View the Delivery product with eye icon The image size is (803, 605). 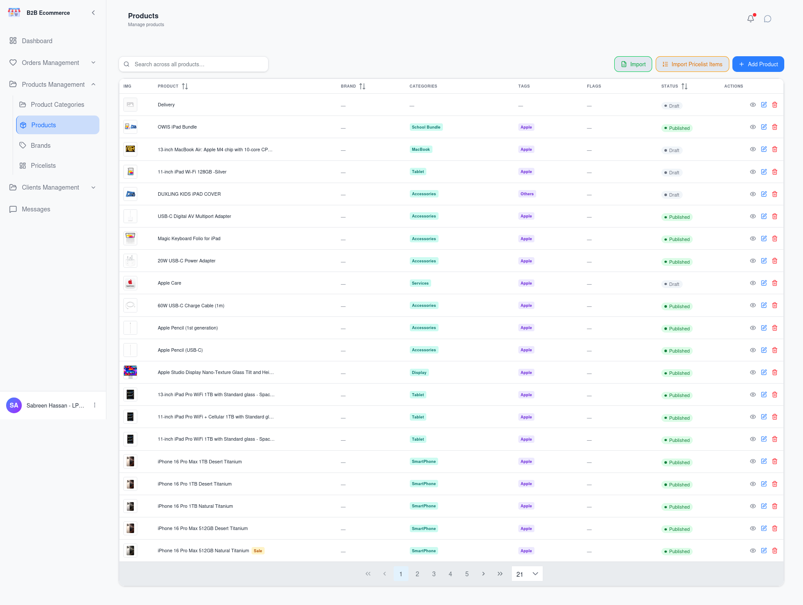[753, 105]
